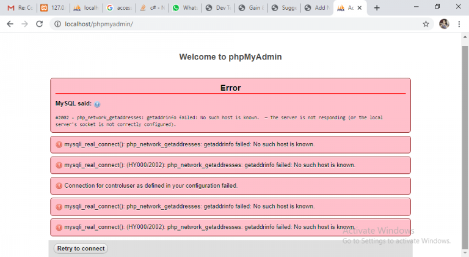Click the address bar showing localhost/phpmyadmin/
Viewport: 469px width, 257px height.
click(x=232, y=24)
